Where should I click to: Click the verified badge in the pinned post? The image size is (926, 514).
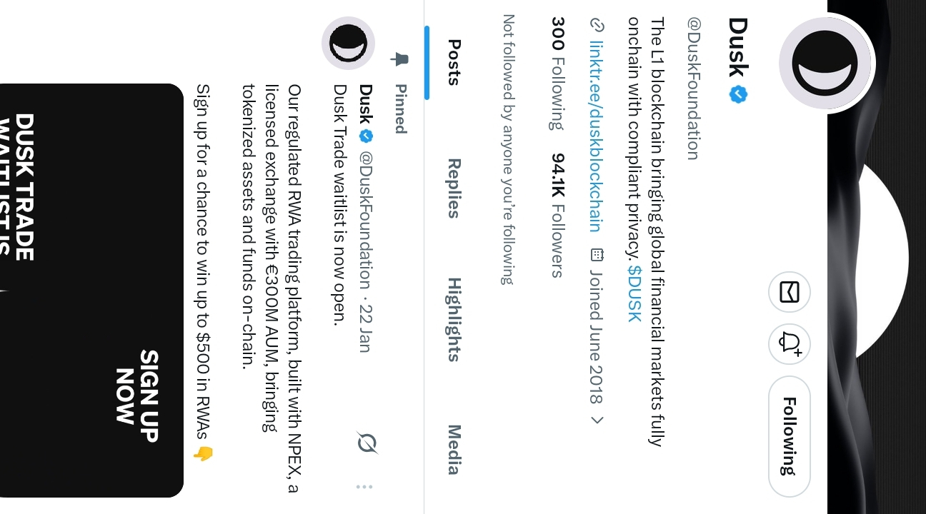366,135
